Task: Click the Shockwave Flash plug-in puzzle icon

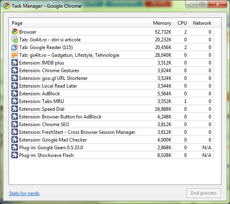Action: (x=15, y=155)
